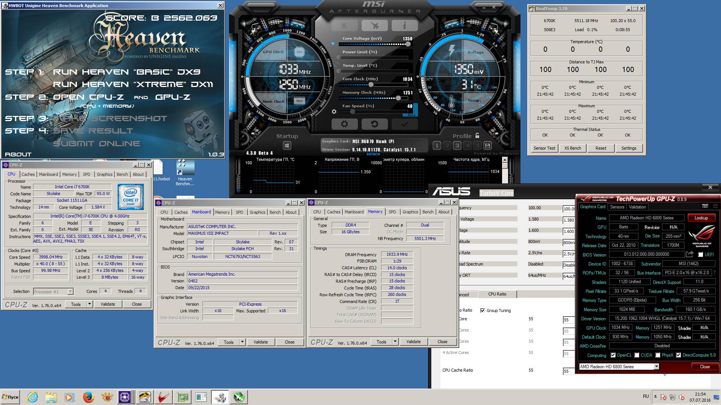Click ABOUT in Heaven Benchmark window

[18, 154]
